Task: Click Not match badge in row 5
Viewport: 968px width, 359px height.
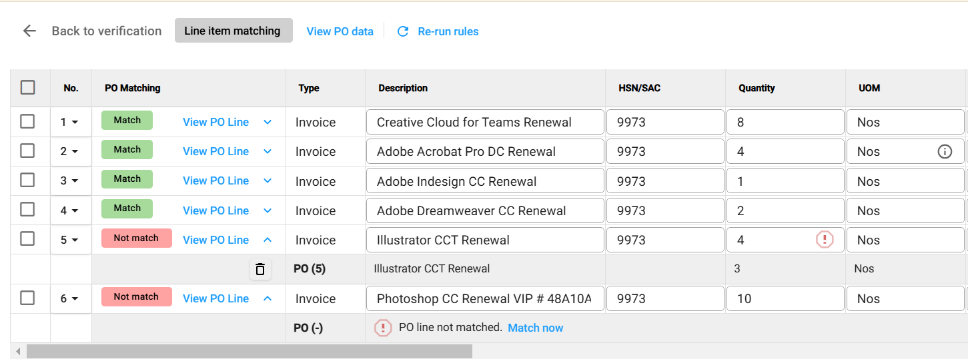Action: (x=136, y=238)
